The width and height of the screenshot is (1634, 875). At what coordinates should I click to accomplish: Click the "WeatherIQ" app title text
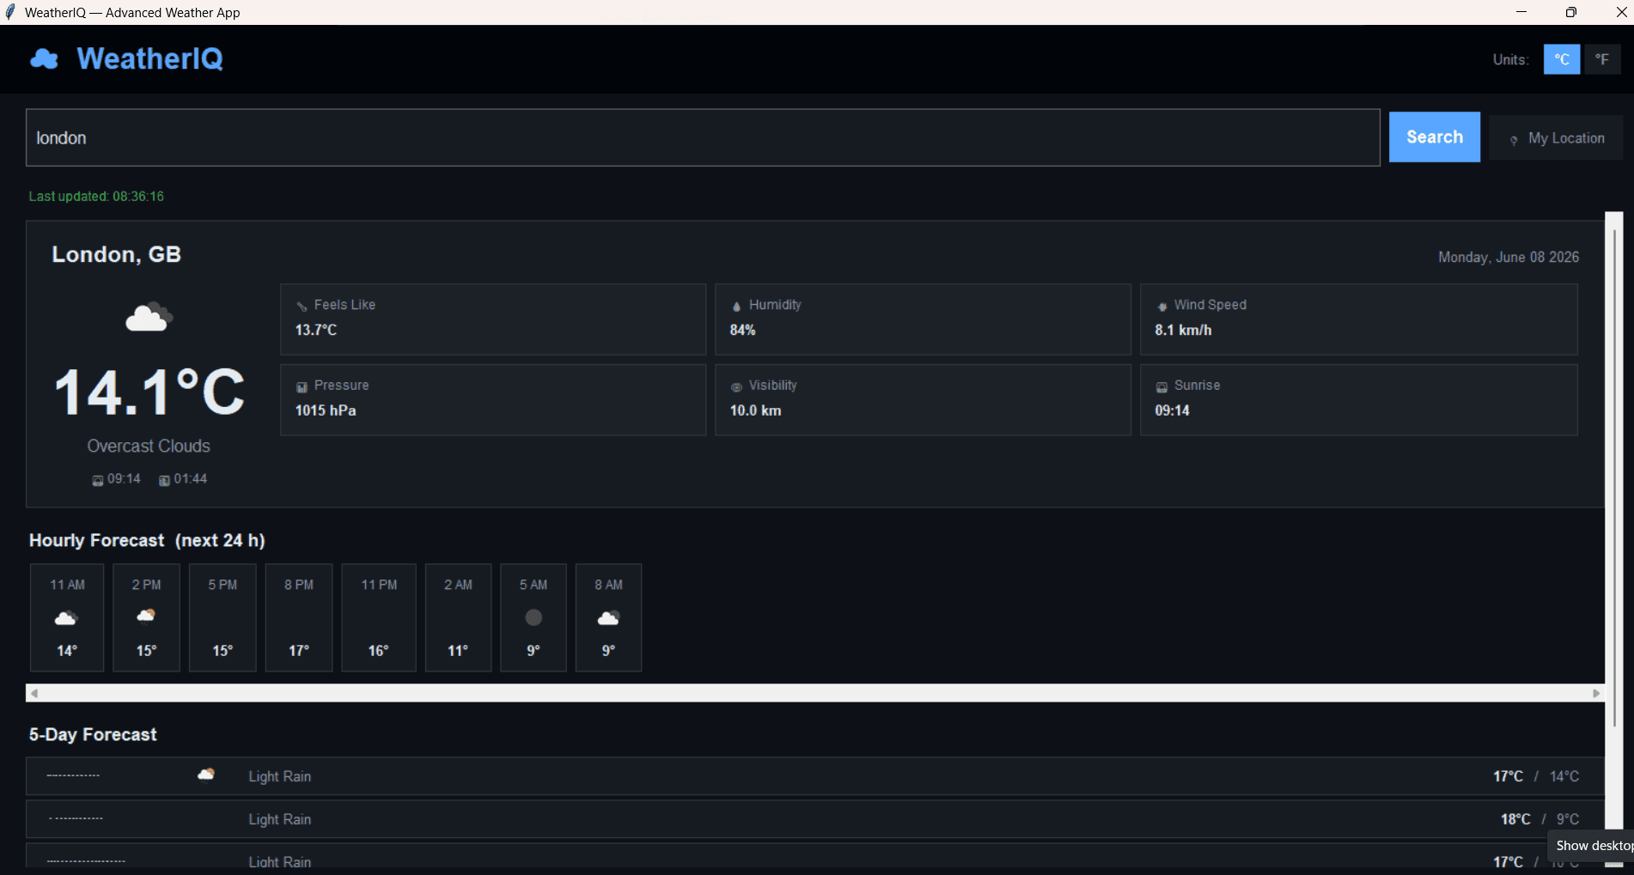pos(150,58)
